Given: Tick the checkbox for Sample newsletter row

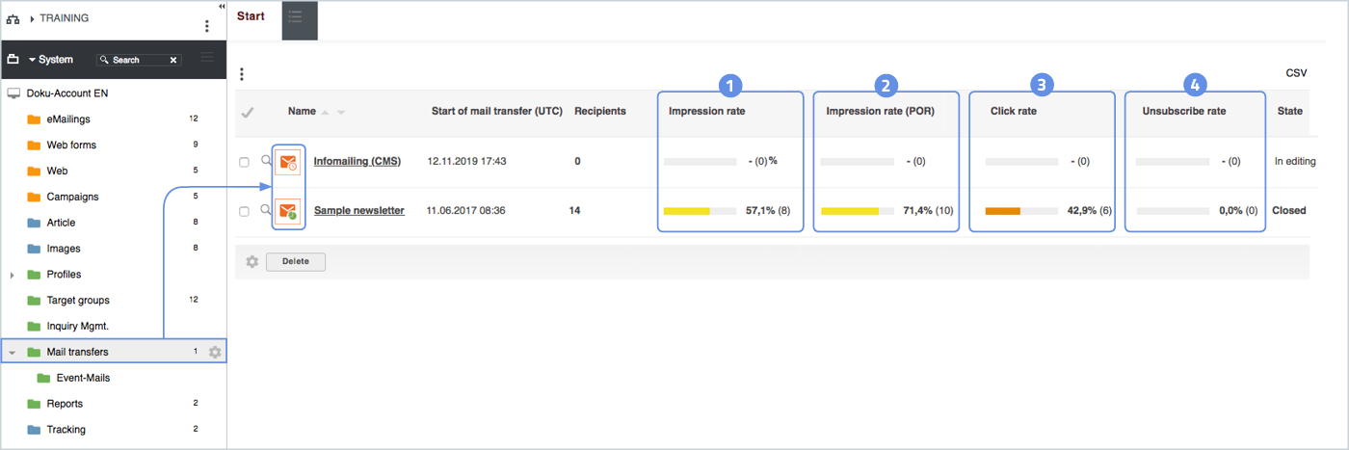Looking at the screenshot, I should pos(245,211).
